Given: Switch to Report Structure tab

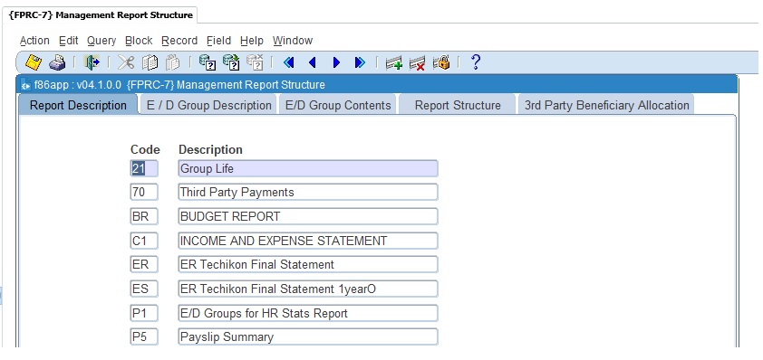Looking at the screenshot, I should (458, 106).
